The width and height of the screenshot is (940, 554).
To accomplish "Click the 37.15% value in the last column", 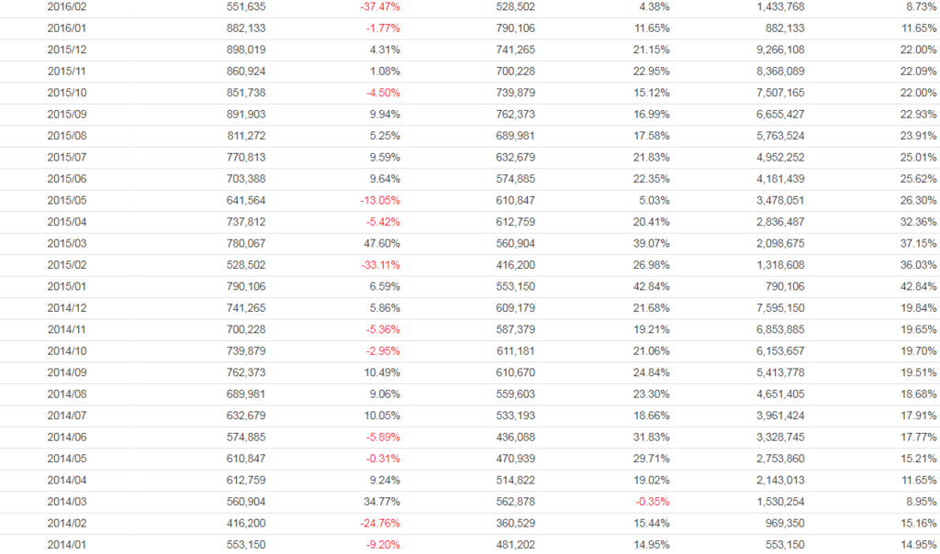I will (919, 243).
